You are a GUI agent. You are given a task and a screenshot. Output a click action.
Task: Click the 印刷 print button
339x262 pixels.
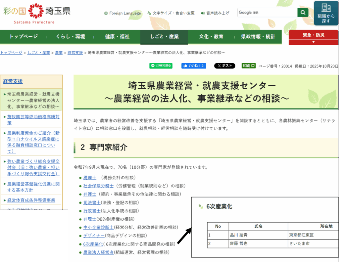click(x=248, y=66)
